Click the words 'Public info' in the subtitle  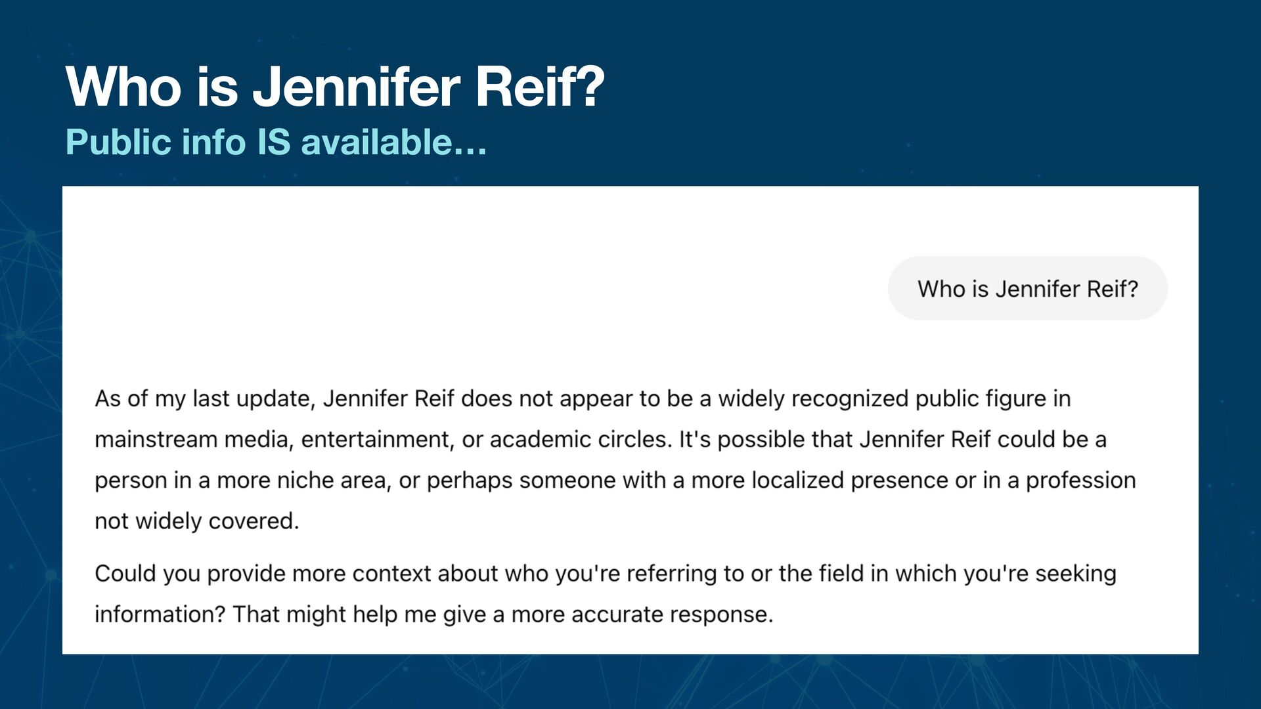pyautogui.click(x=156, y=142)
